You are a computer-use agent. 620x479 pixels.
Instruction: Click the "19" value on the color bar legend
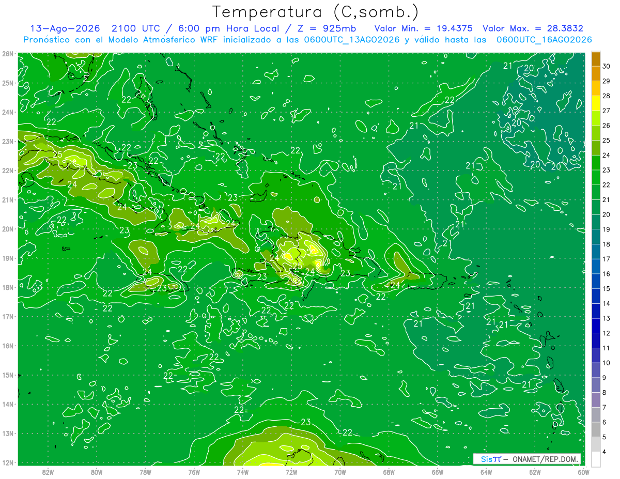pyautogui.click(x=607, y=229)
